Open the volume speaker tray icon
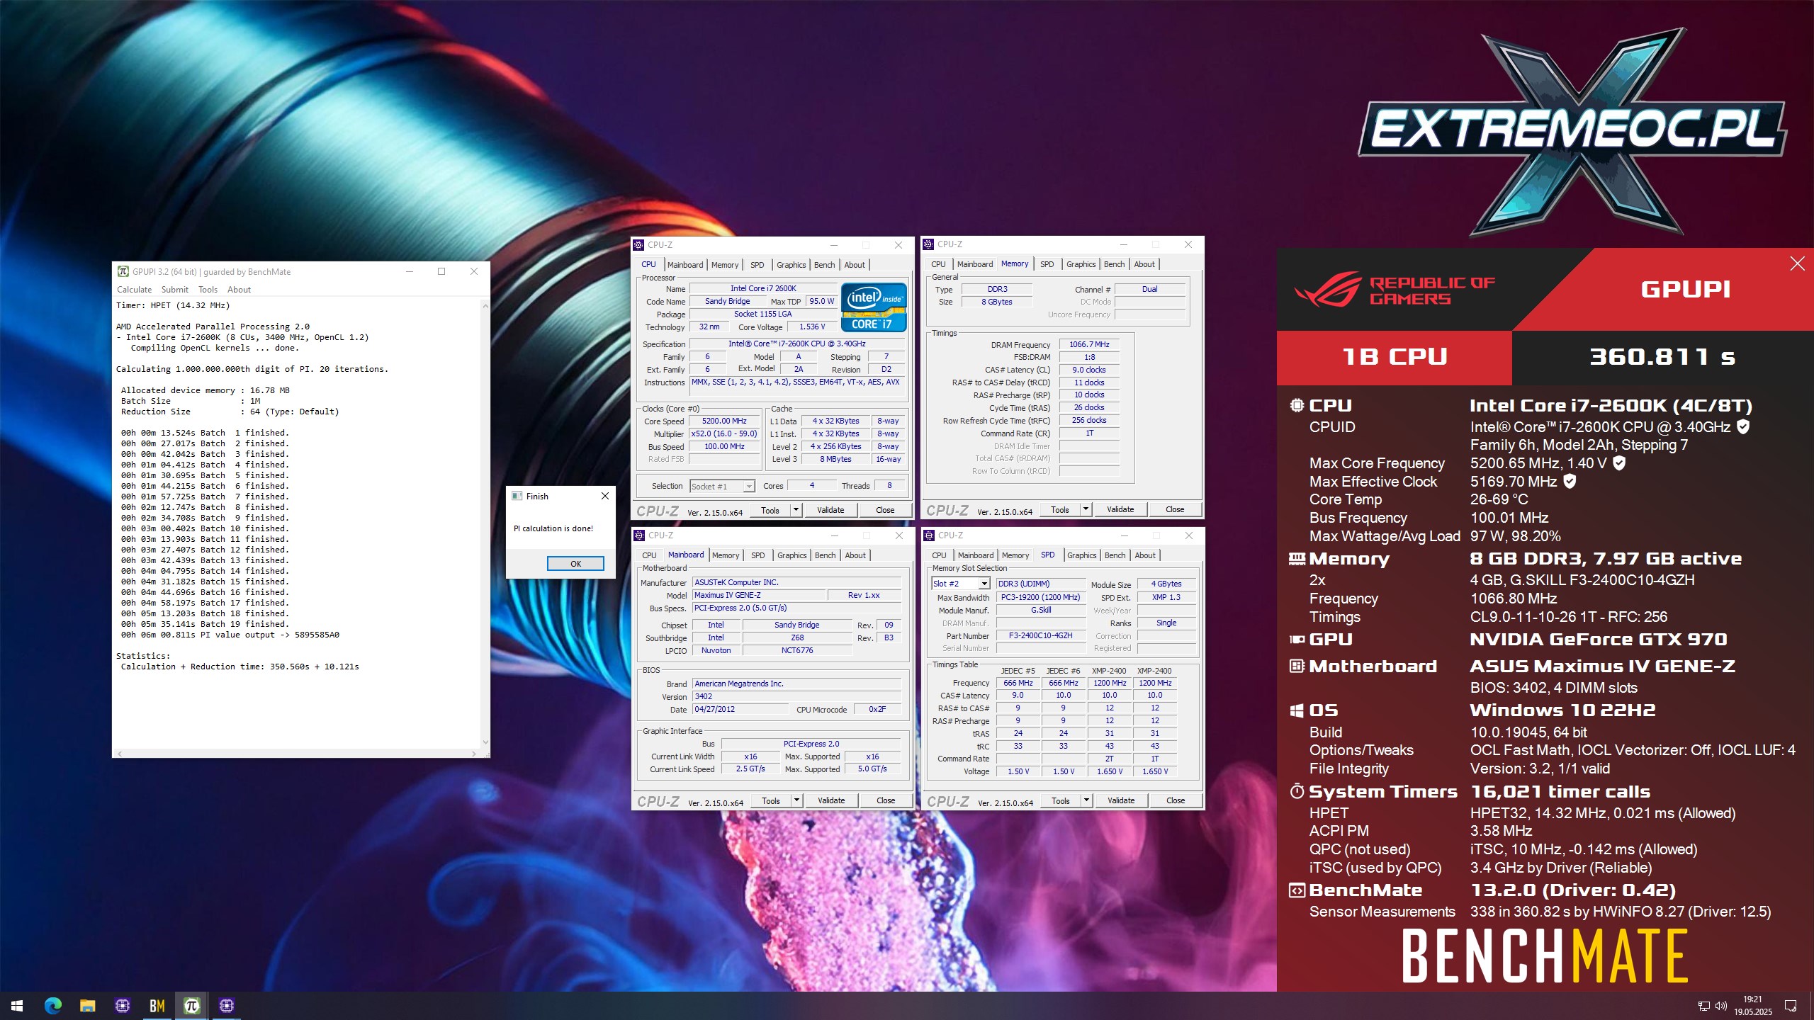1814x1020 pixels. pos(1721,1006)
